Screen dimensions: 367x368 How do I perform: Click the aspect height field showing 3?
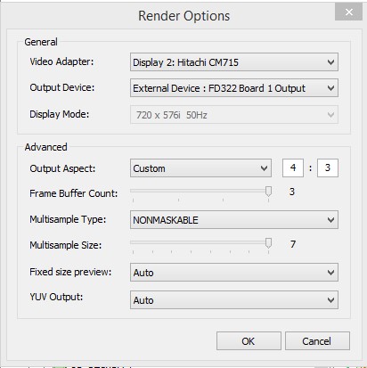click(x=328, y=168)
